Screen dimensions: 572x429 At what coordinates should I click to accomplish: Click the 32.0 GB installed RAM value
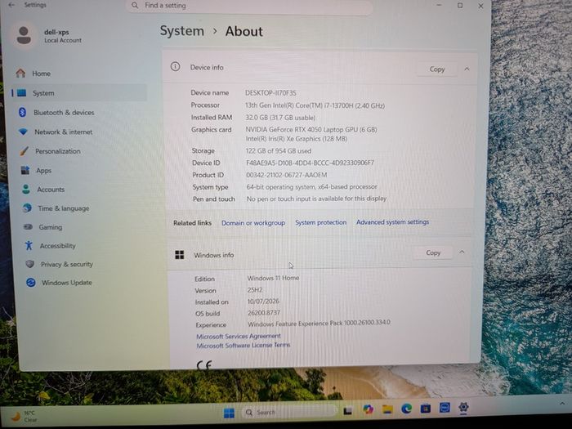tap(280, 118)
